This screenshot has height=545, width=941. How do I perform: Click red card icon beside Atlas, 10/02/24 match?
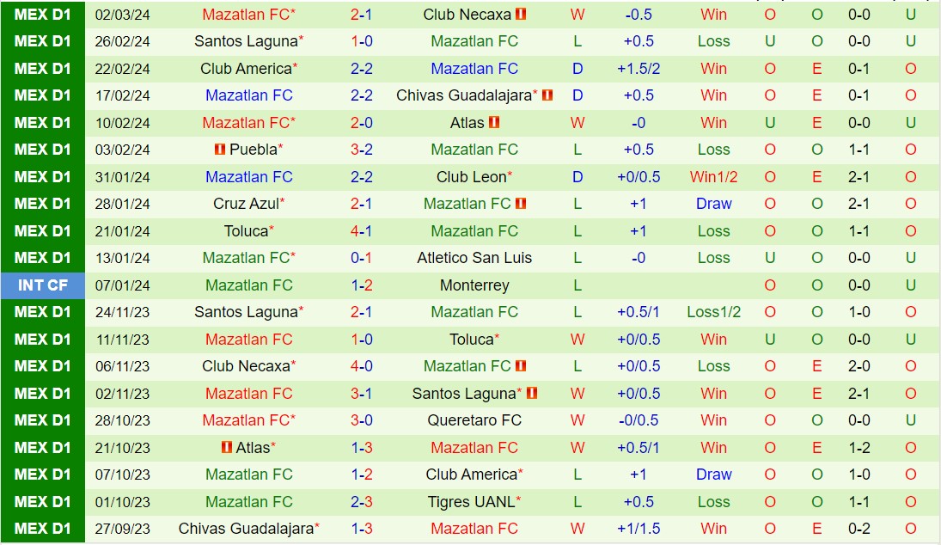494,123
